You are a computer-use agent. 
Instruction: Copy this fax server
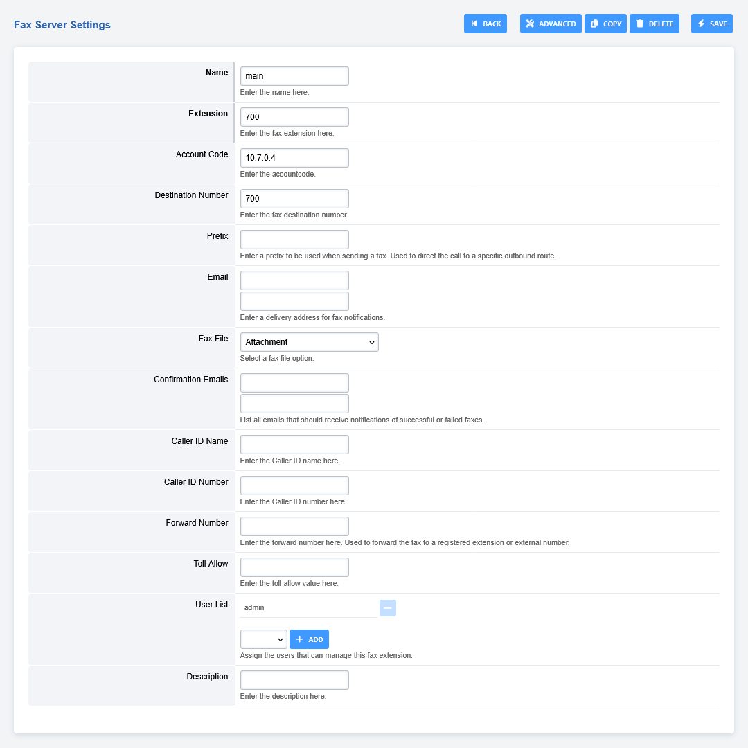605,24
